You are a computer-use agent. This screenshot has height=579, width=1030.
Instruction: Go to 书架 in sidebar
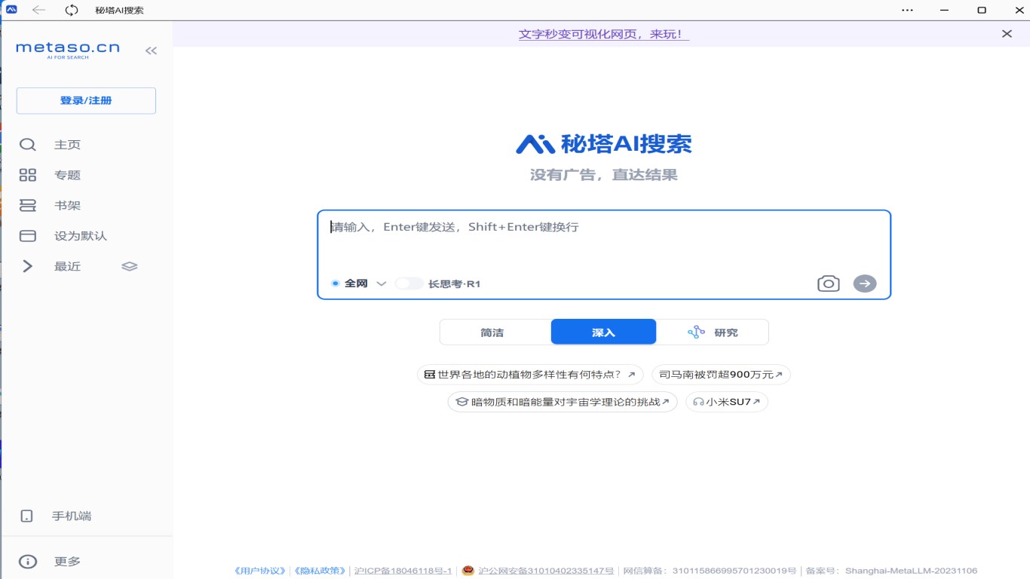click(x=67, y=205)
